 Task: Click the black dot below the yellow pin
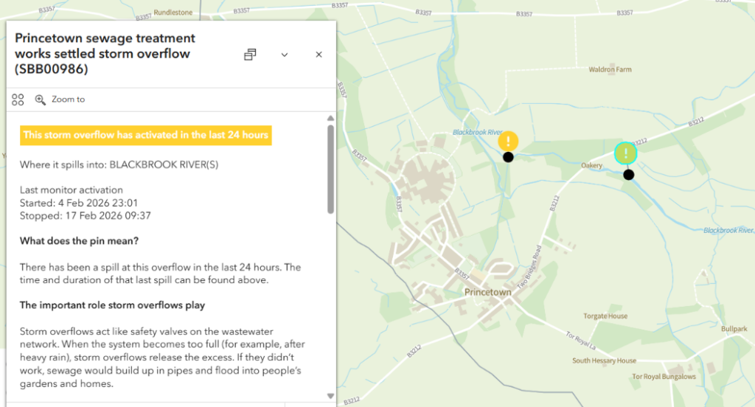pos(508,157)
